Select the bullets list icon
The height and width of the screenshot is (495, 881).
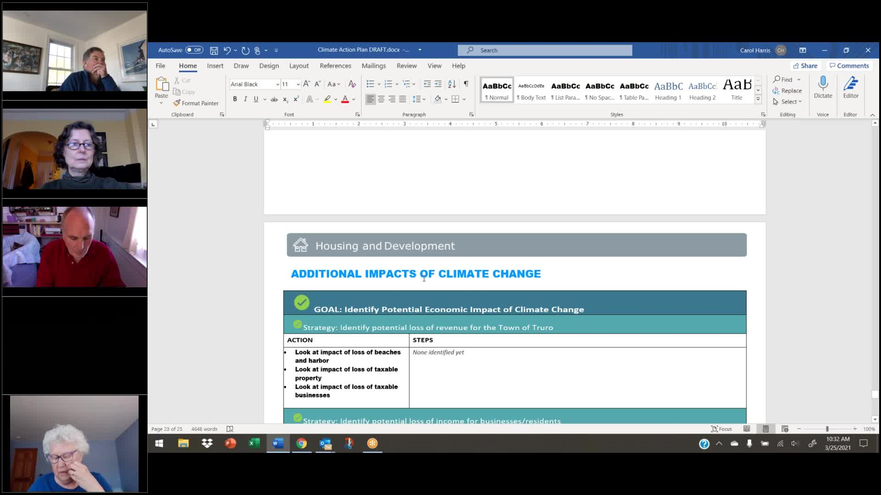[x=370, y=84]
